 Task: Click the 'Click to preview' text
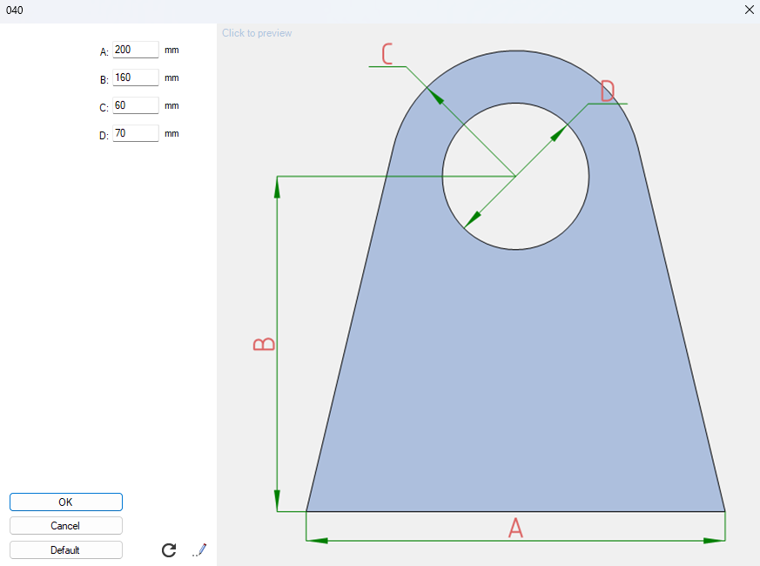257,32
